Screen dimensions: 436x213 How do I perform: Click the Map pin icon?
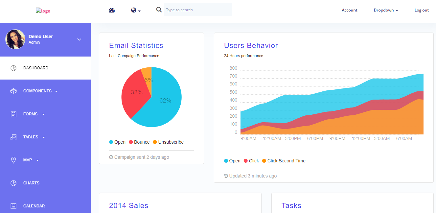(13, 160)
